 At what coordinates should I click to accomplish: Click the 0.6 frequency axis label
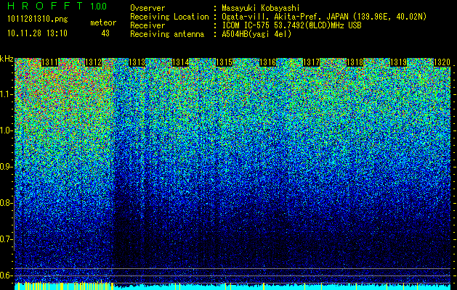6,275
